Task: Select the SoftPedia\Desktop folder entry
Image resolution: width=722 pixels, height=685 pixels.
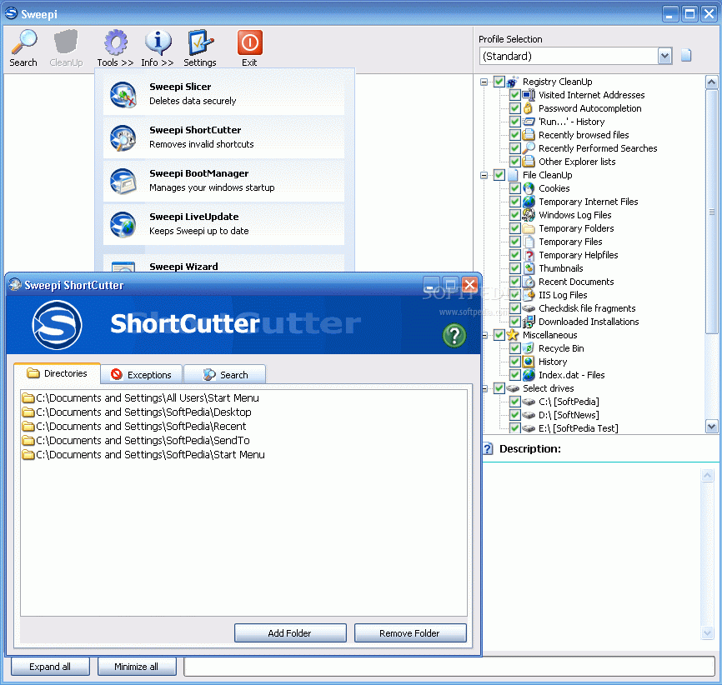Action: (137, 412)
